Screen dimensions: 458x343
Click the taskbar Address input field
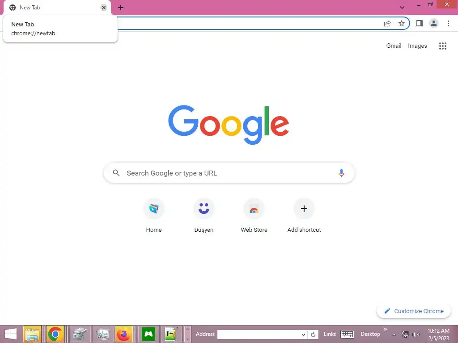click(259, 335)
